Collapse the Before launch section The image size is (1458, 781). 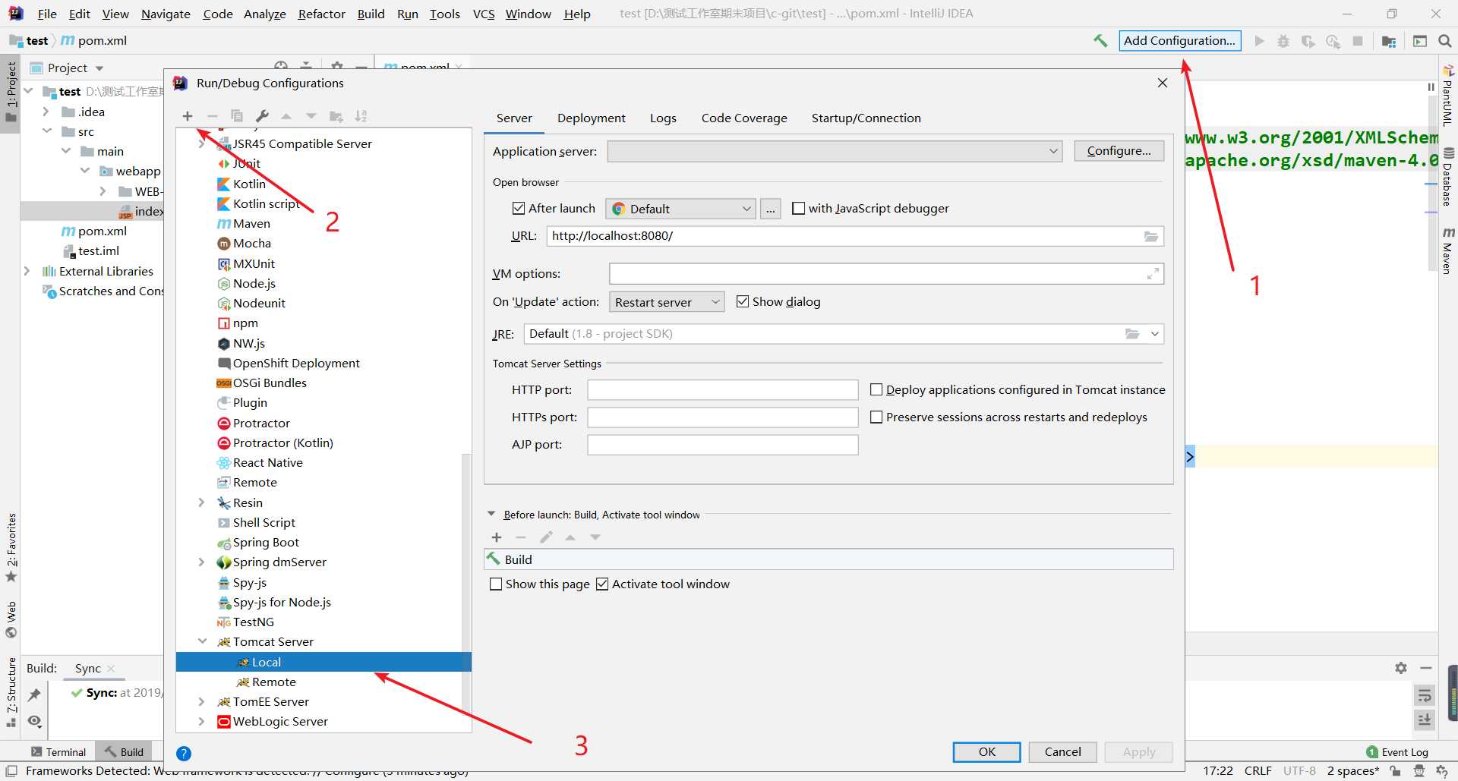(491, 514)
